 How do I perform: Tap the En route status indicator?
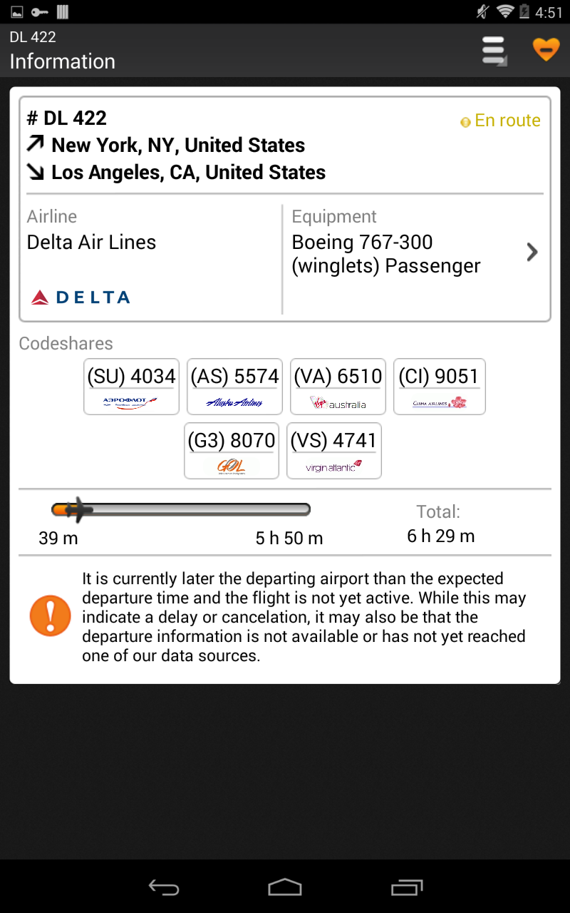point(500,121)
